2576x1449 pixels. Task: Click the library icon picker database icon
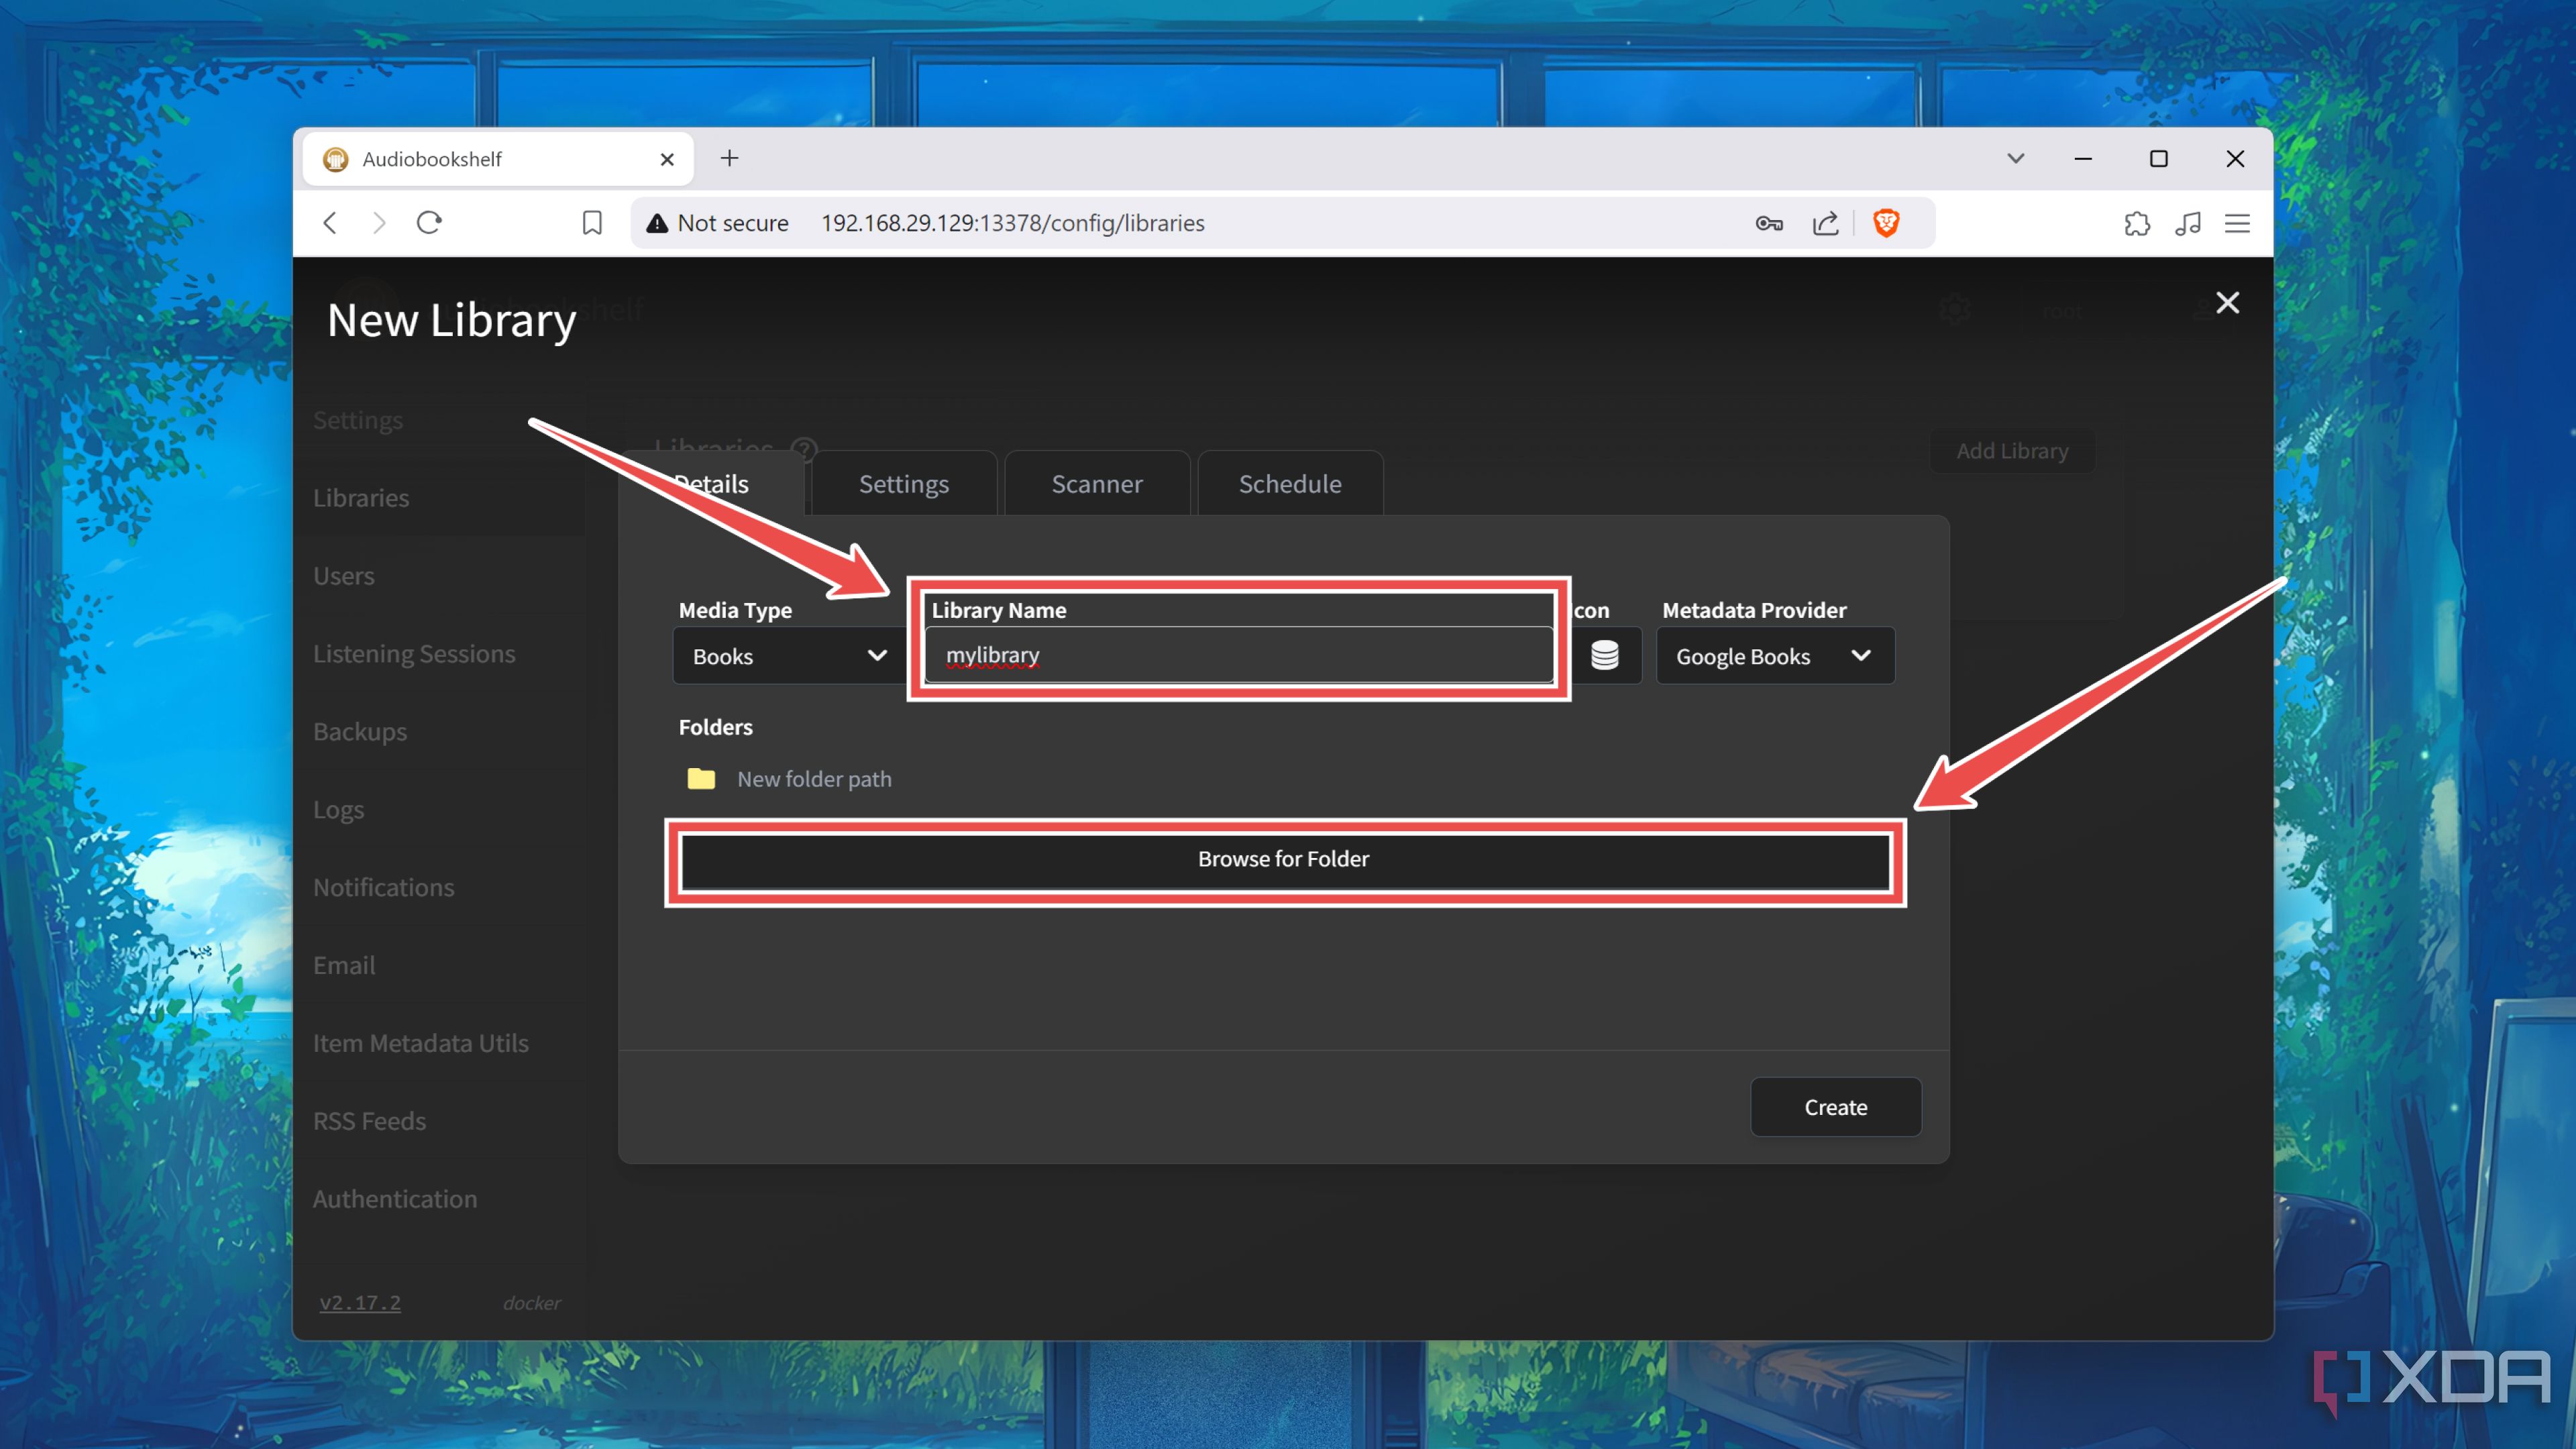(x=1604, y=656)
